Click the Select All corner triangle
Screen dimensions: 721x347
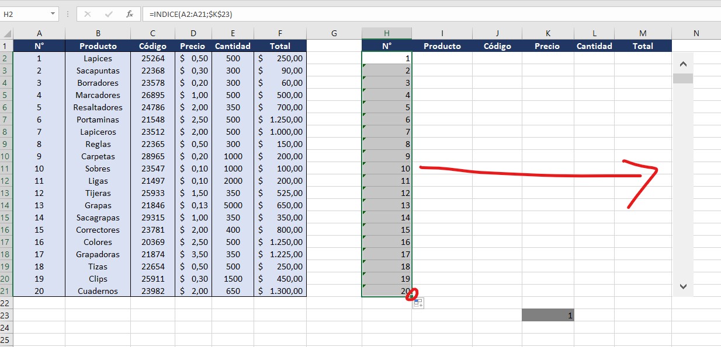click(6, 34)
